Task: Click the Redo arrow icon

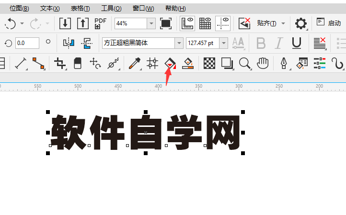Action: coord(35,23)
